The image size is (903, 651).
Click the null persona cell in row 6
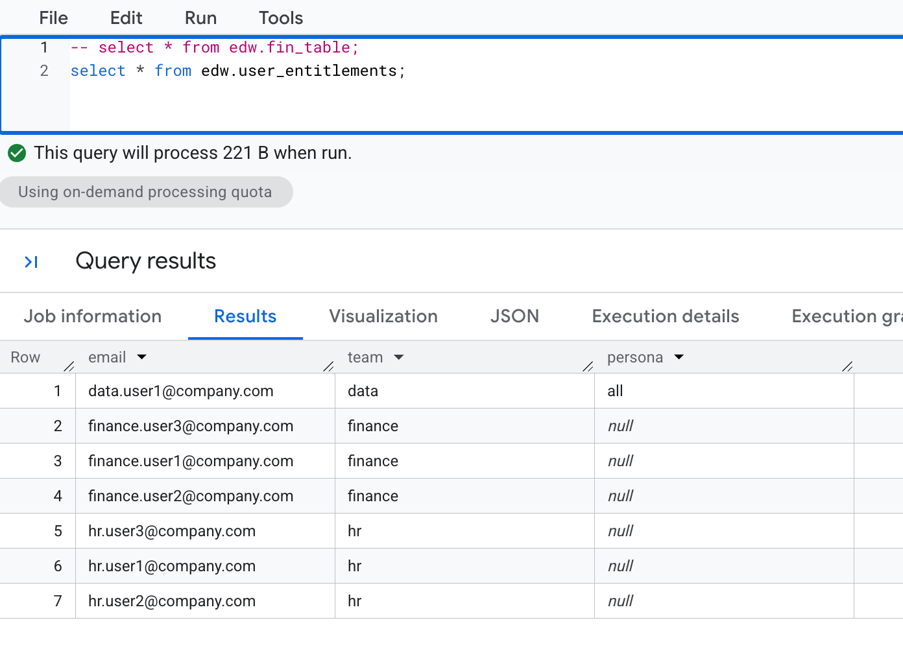coord(724,566)
